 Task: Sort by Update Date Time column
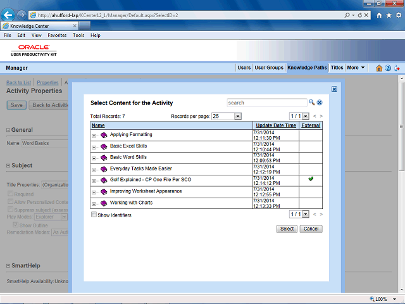pos(276,125)
